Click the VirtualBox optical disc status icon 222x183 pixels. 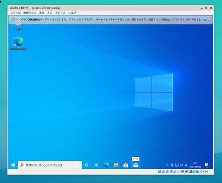pyautogui.click(x=163, y=171)
